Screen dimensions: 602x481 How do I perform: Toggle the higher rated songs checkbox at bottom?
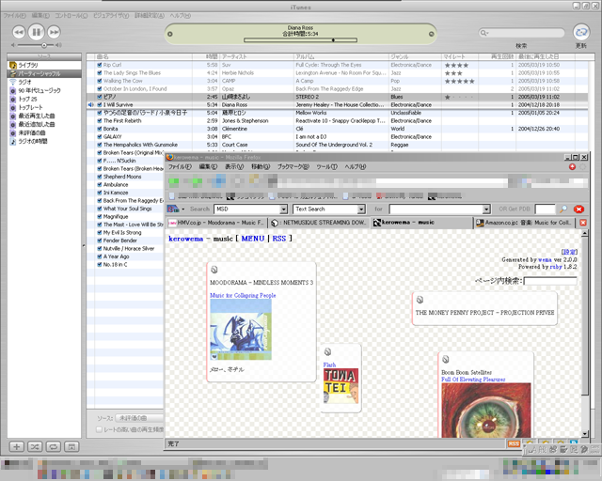pos(99,429)
